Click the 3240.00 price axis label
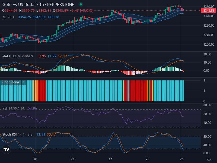Viewport: 217px width, 163px height. (x=209, y=35)
